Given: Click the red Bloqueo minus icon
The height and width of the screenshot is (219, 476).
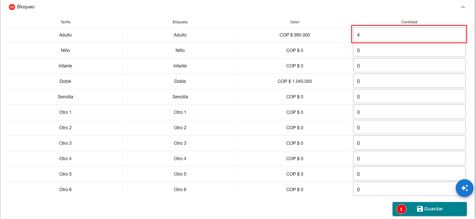Looking at the screenshot, I should click(x=12, y=7).
